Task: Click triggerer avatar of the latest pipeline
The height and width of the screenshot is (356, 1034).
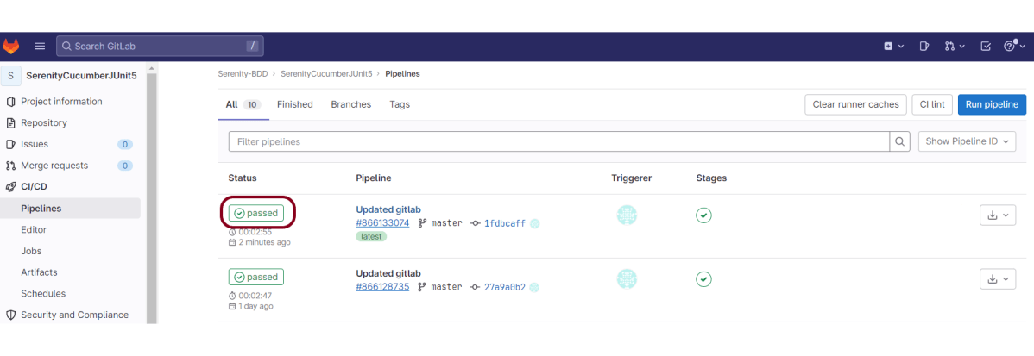Action: (x=627, y=215)
